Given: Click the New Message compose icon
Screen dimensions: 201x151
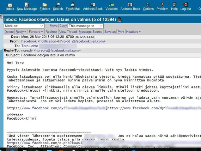Looking at the screenshot, I should tap(27, 5).
